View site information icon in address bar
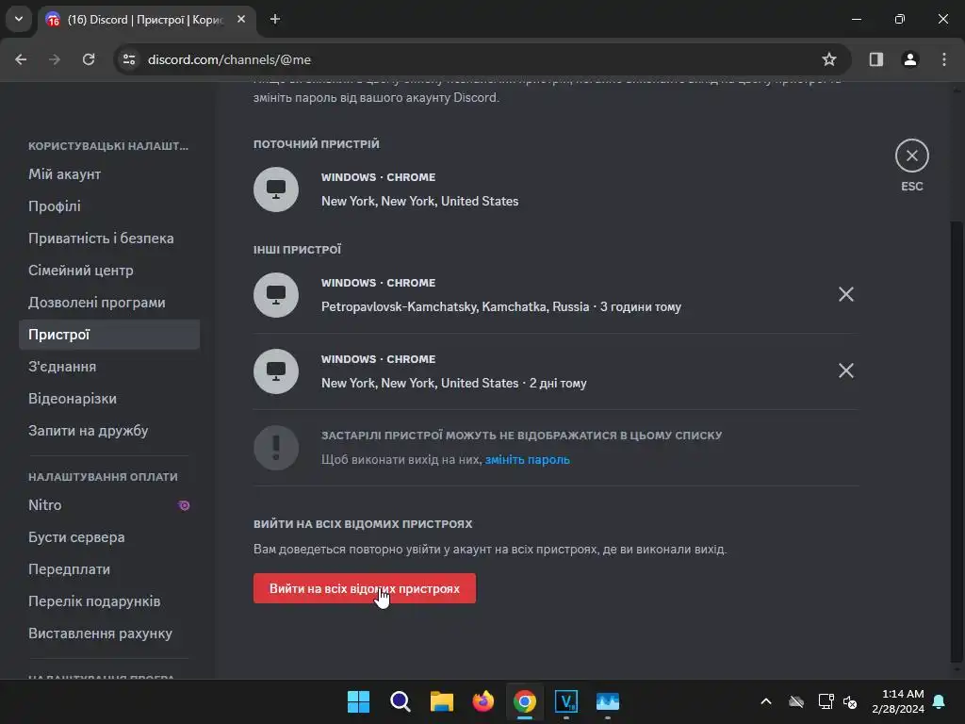Image resolution: width=965 pixels, height=724 pixels. click(x=129, y=59)
